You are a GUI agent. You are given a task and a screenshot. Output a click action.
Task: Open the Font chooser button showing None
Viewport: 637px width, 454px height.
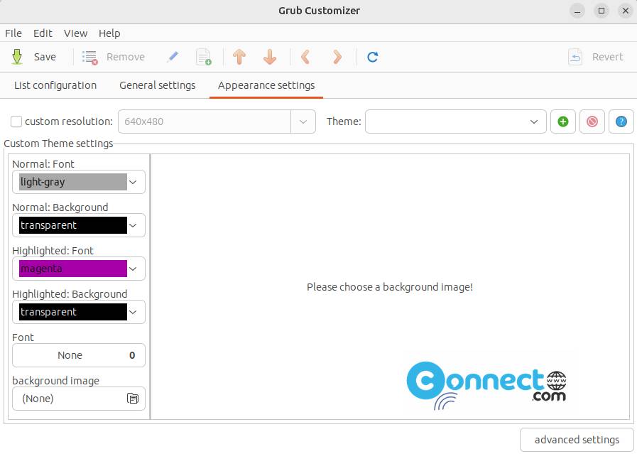coord(79,355)
